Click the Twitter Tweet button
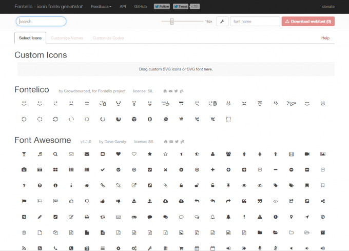The image size is (349, 251). 181,7
